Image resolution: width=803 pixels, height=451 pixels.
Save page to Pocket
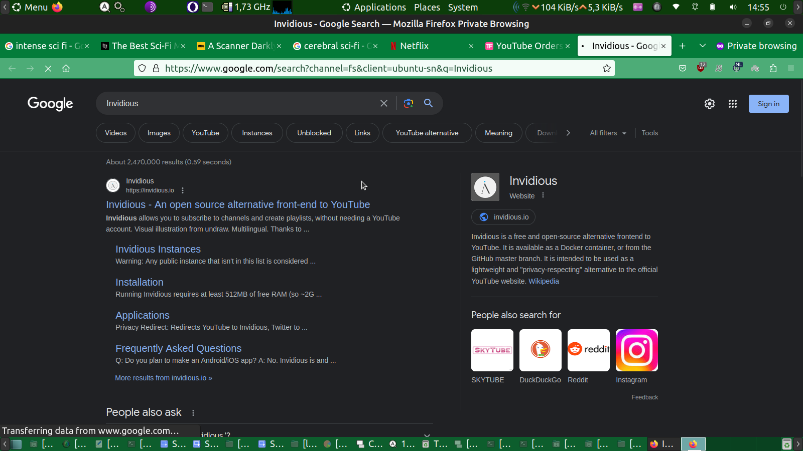683,69
